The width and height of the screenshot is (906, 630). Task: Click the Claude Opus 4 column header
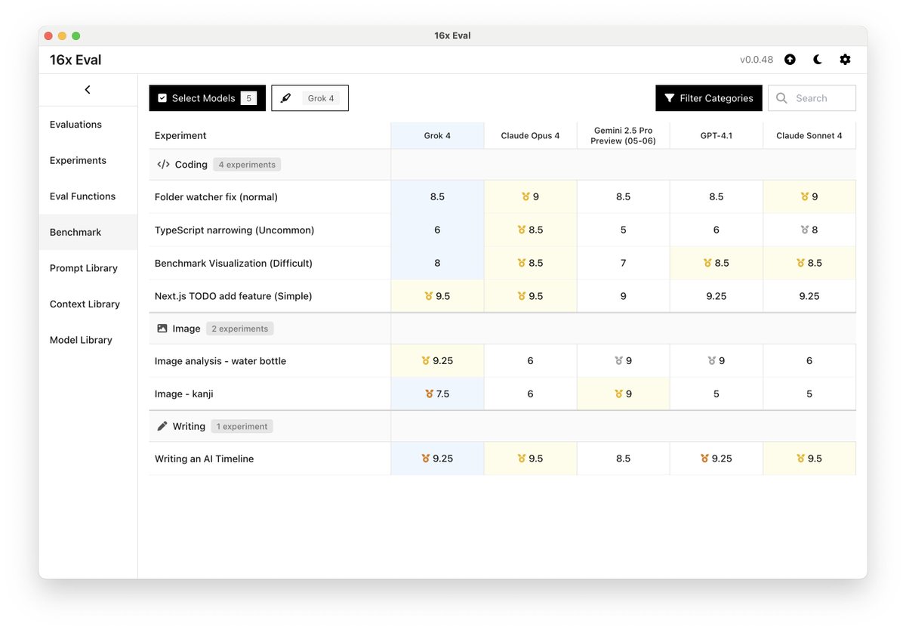point(530,136)
